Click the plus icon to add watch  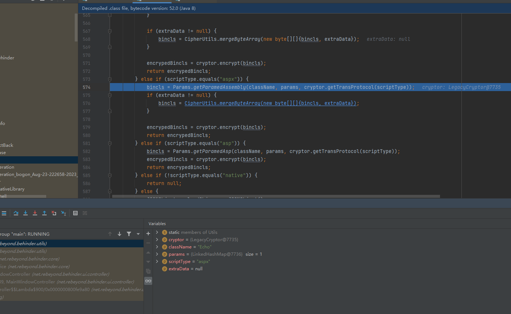coord(148,233)
